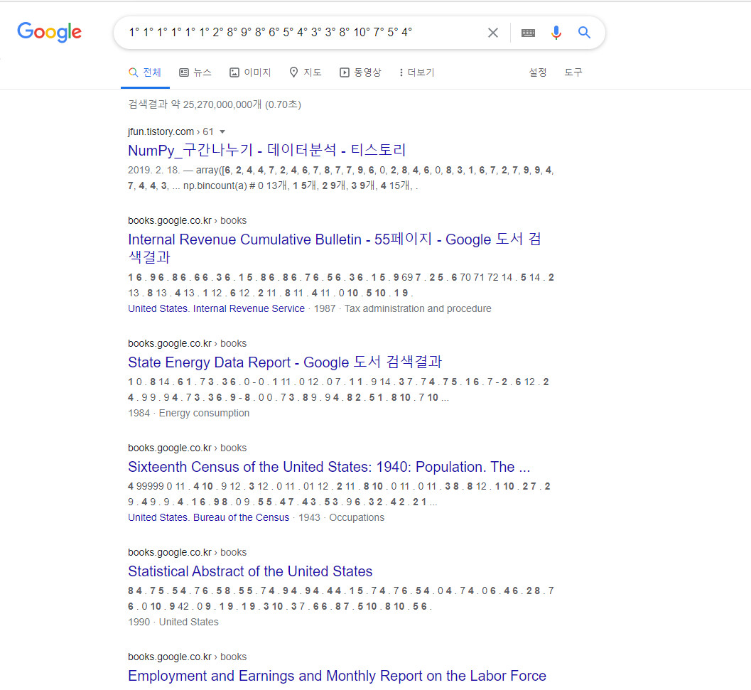Open the NumPy_구간나누기 tistory result
Screen dimensions: 751x690
click(x=266, y=149)
